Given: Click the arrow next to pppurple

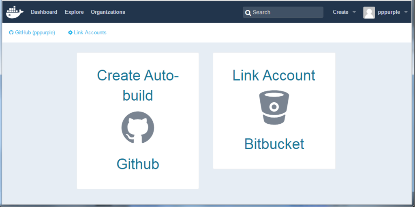Looking at the screenshot, I should (406, 12).
